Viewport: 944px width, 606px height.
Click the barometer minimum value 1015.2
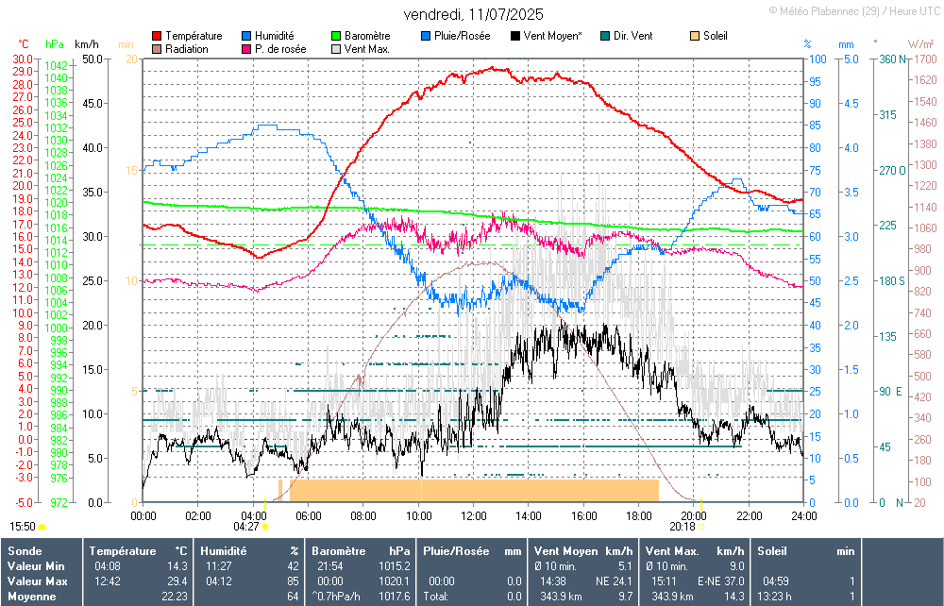(395, 566)
